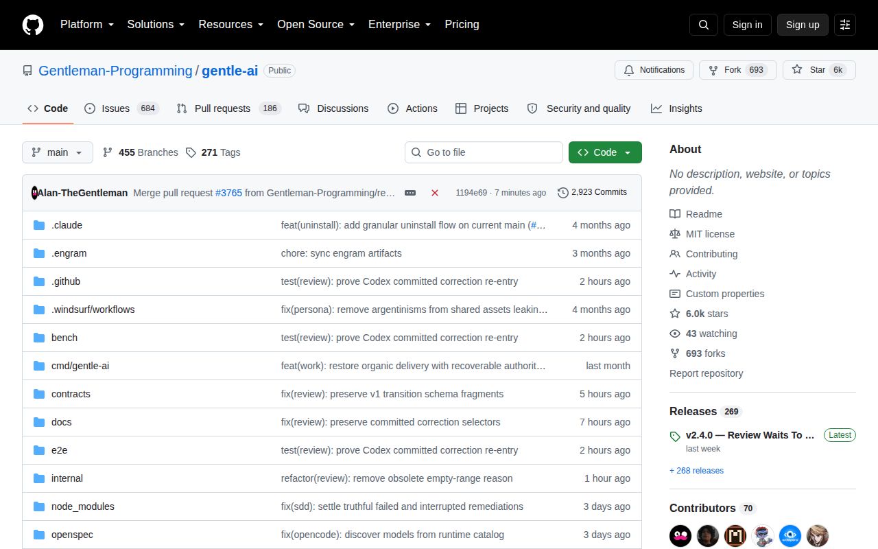Click the Sign in button
This screenshot has height=549, width=878.
click(x=747, y=25)
